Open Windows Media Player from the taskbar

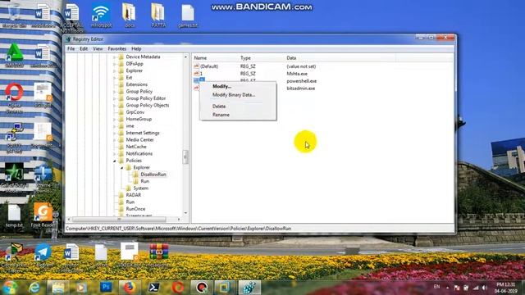click(82, 288)
